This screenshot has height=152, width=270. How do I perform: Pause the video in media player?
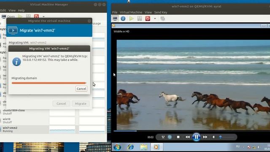coord(196,137)
